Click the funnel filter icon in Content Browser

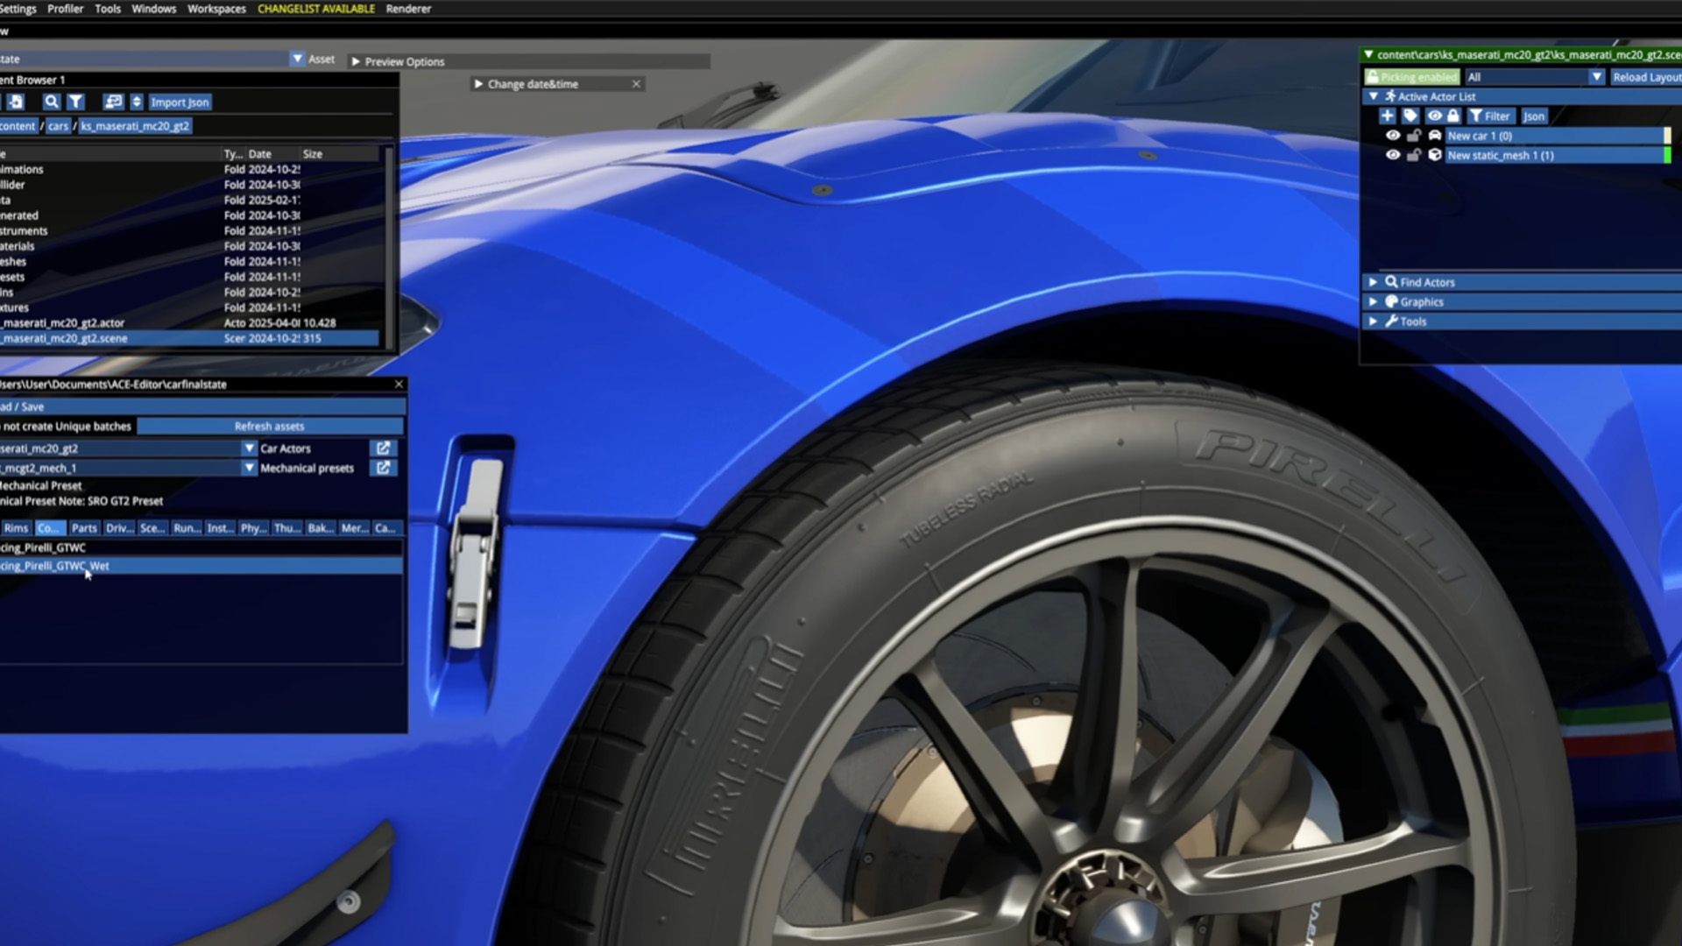point(76,102)
